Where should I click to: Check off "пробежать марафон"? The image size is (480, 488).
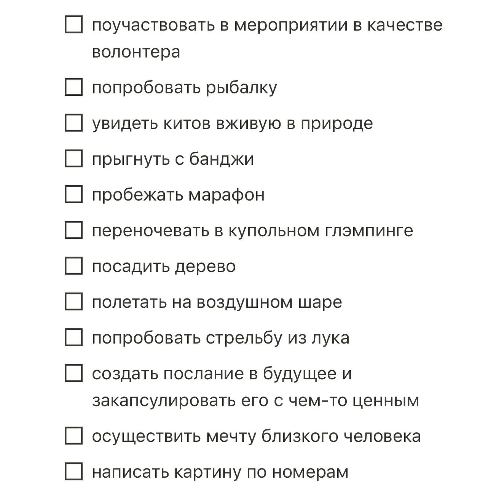point(73,194)
